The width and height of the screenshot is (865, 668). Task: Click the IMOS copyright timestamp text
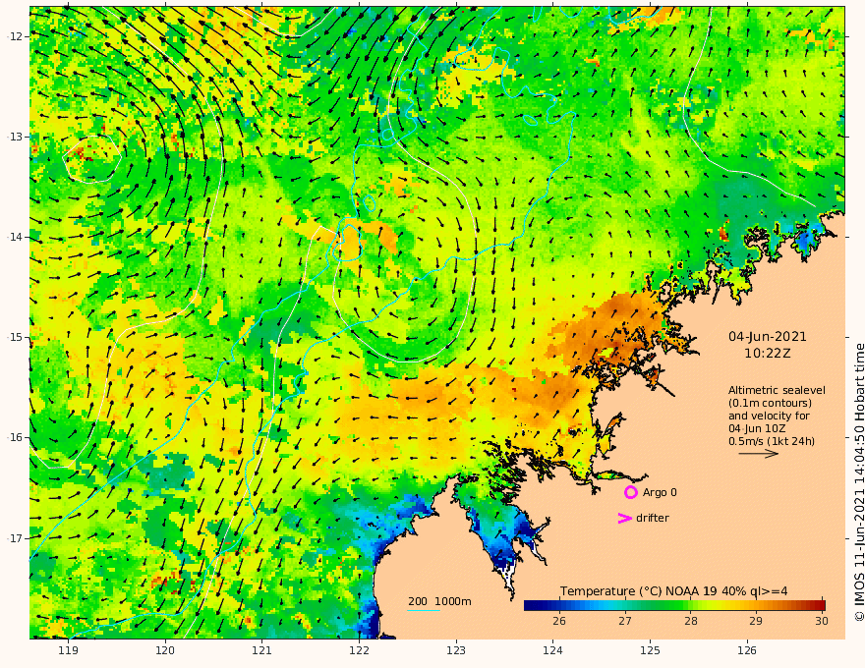(x=859, y=482)
